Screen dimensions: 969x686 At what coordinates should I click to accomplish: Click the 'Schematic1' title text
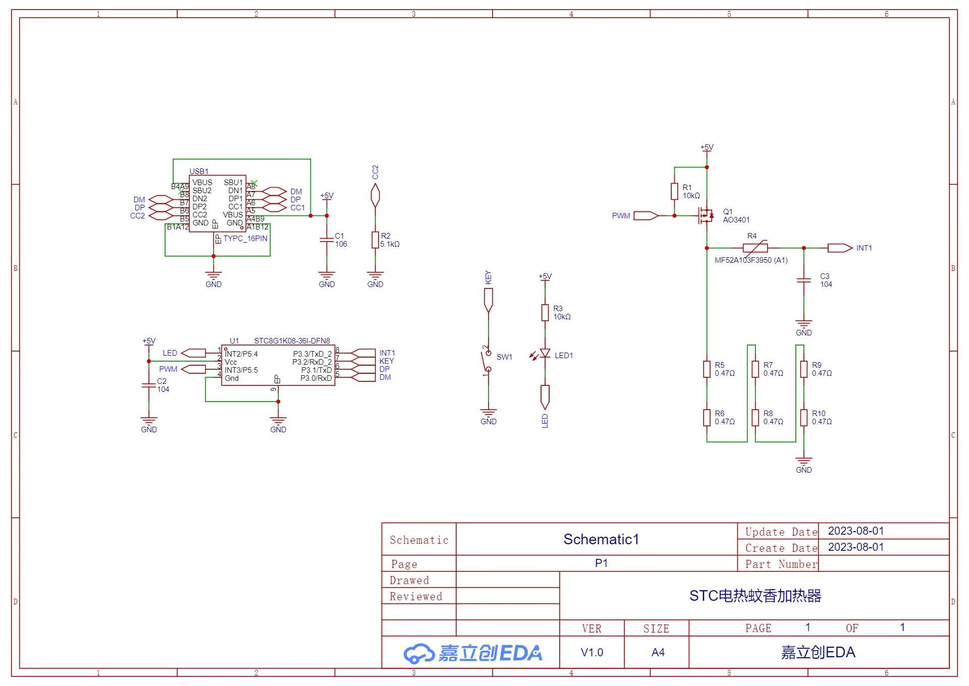tap(601, 539)
